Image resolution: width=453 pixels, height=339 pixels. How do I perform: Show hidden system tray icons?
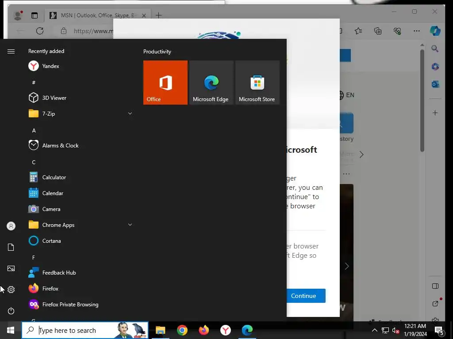click(374, 330)
